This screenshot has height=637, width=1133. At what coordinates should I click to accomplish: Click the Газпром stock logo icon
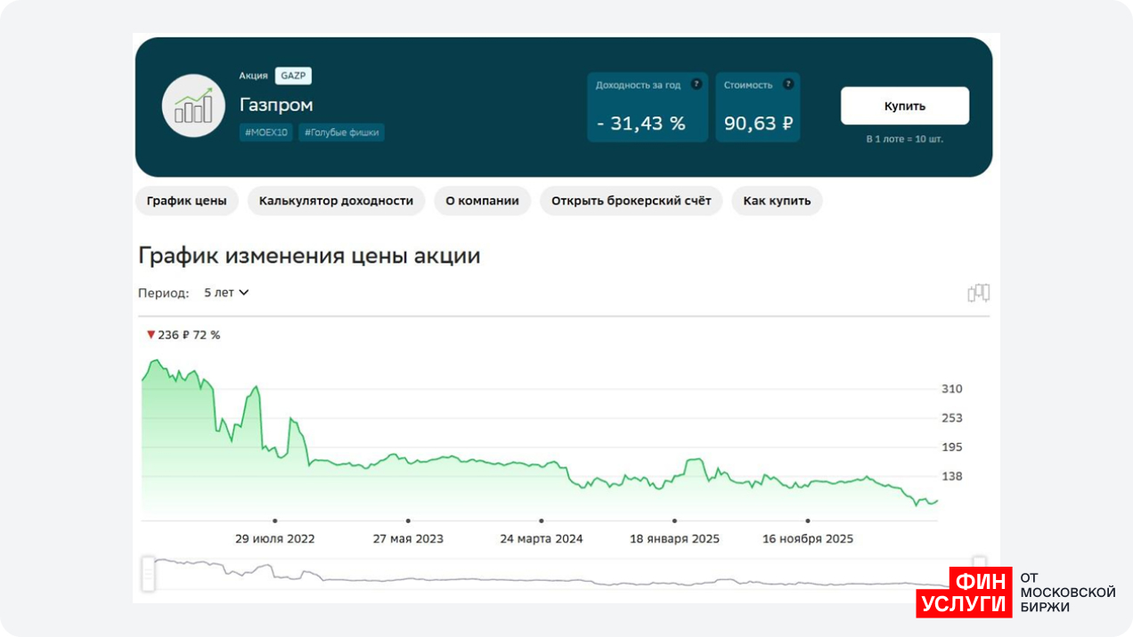[x=193, y=106]
